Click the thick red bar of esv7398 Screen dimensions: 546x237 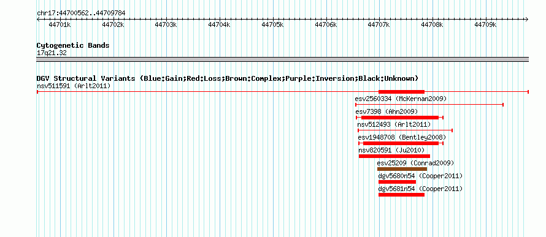400,118
